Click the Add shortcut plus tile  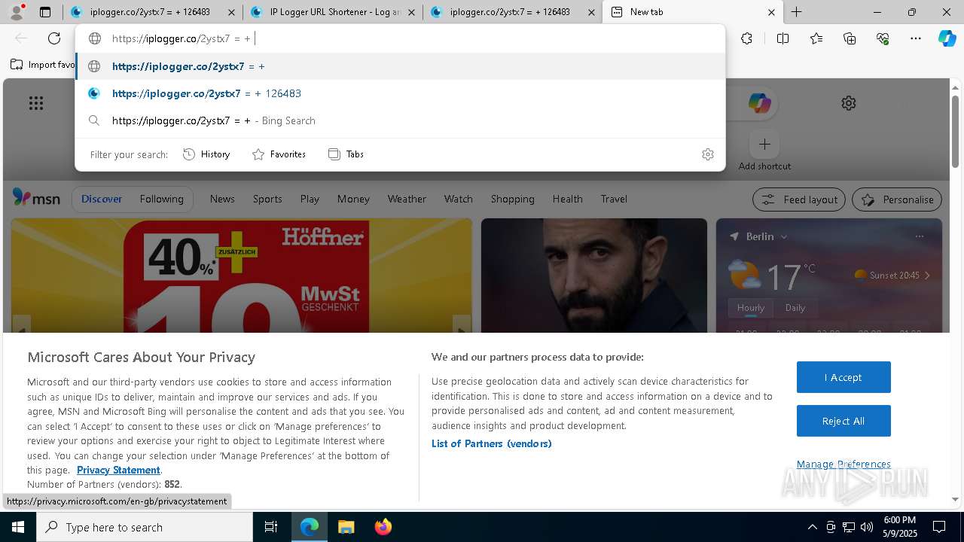click(764, 144)
